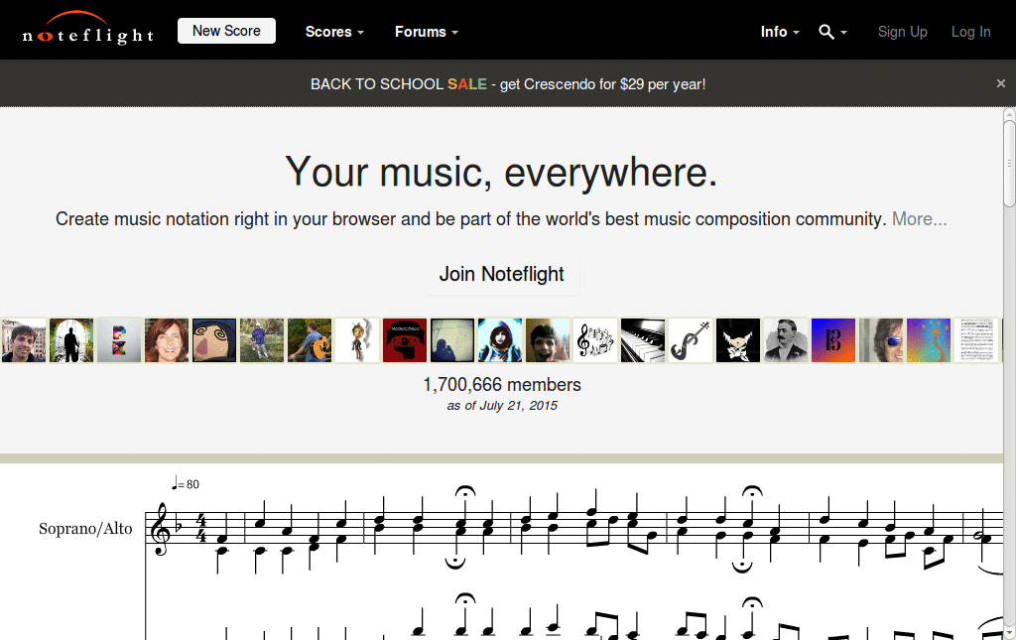1016x640 pixels.
Task: Expand the Forums menu
Action: pyautogui.click(x=427, y=32)
